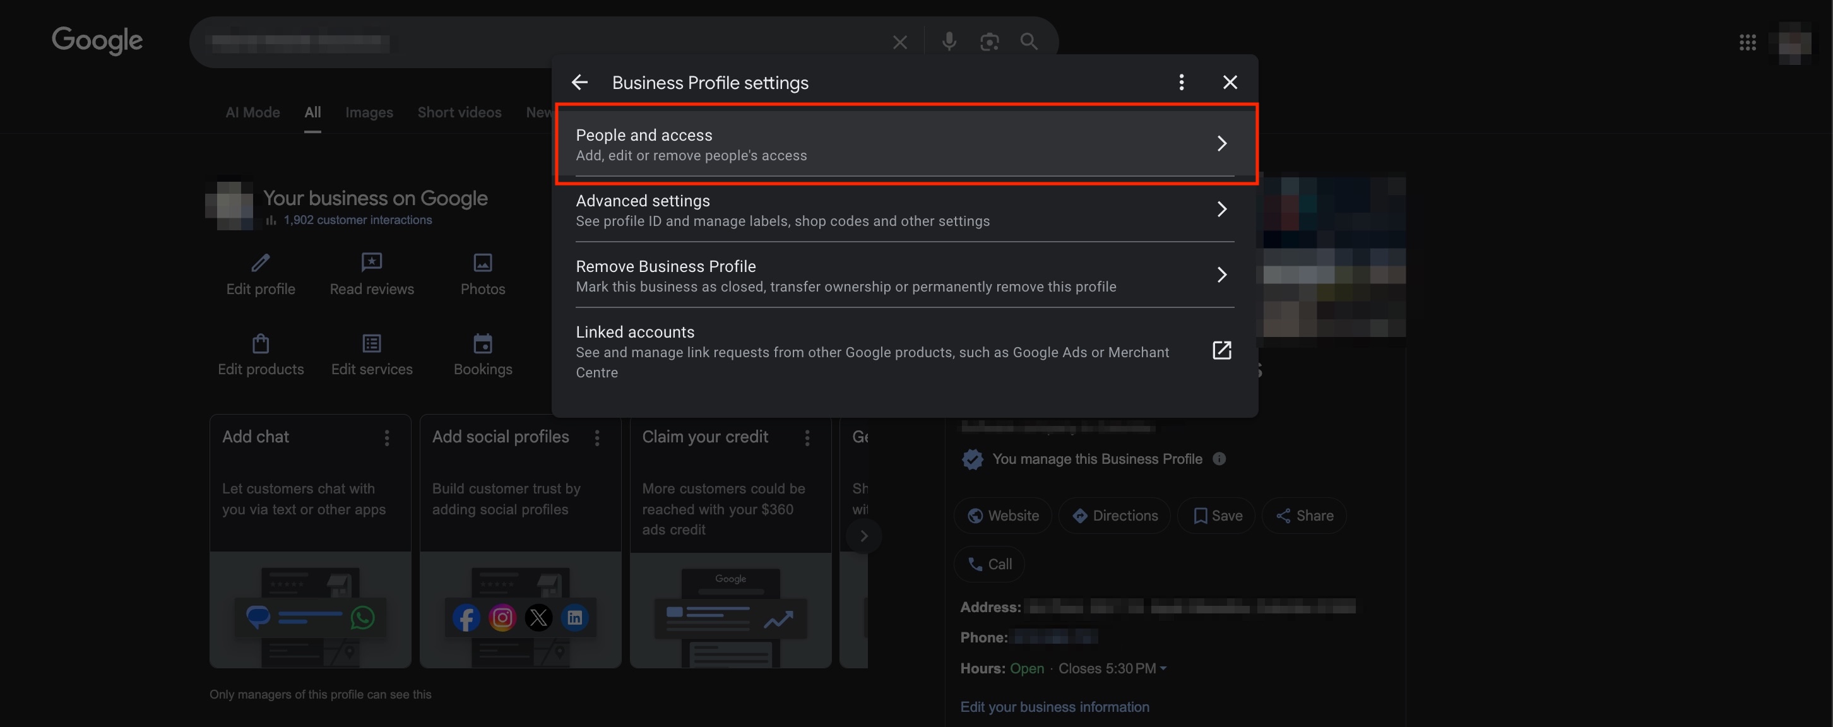
Task: Open search by image camera icon
Action: [x=989, y=42]
